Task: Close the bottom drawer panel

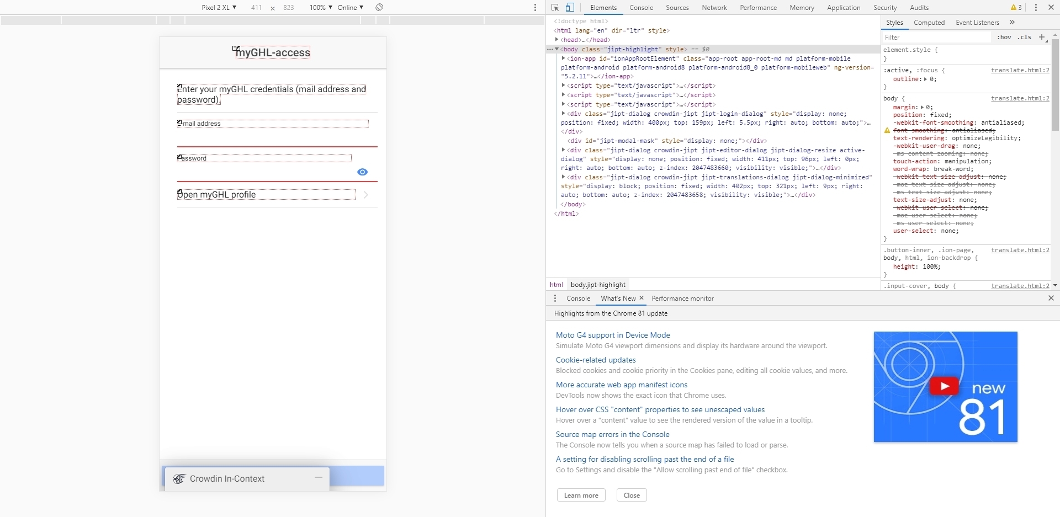Action: tap(1051, 298)
